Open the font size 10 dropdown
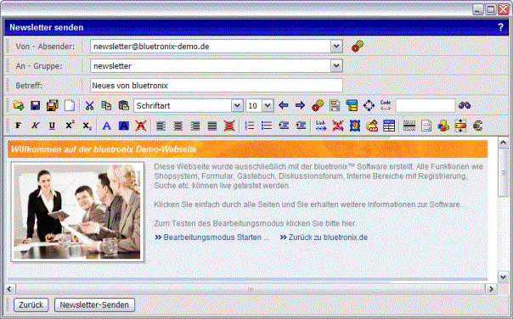Screen dimensions: 513x319 (x=268, y=106)
